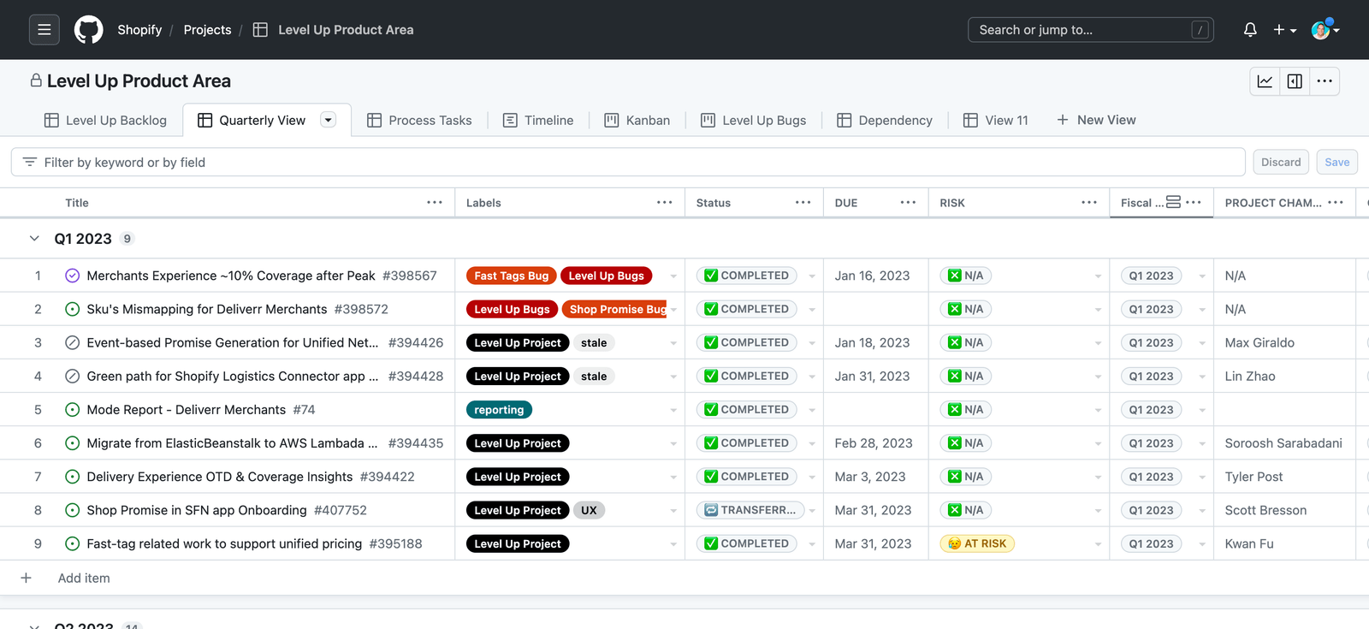Click the reporting label
This screenshot has width=1369, height=629.
tap(499, 410)
